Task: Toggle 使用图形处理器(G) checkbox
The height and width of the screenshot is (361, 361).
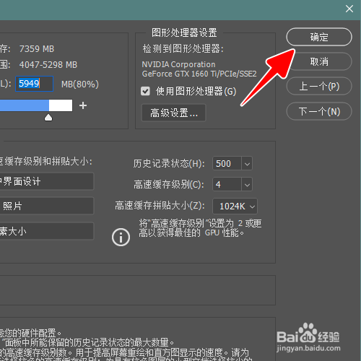Action: (x=145, y=91)
